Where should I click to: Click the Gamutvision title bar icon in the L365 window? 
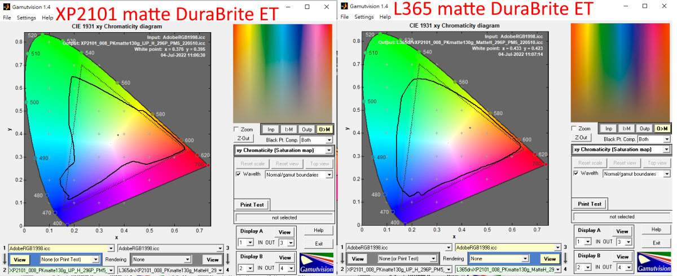pos(344,6)
